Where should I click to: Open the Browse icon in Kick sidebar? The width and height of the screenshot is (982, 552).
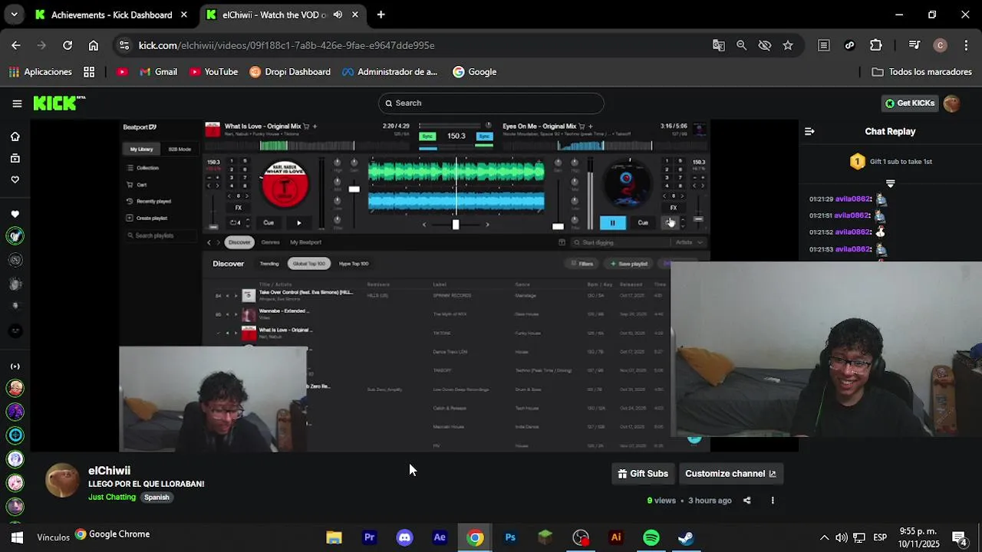15,158
